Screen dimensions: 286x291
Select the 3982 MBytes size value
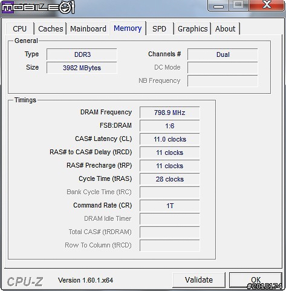pyautogui.click(x=82, y=68)
